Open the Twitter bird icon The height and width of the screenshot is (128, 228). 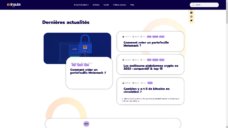[x=191, y=20]
